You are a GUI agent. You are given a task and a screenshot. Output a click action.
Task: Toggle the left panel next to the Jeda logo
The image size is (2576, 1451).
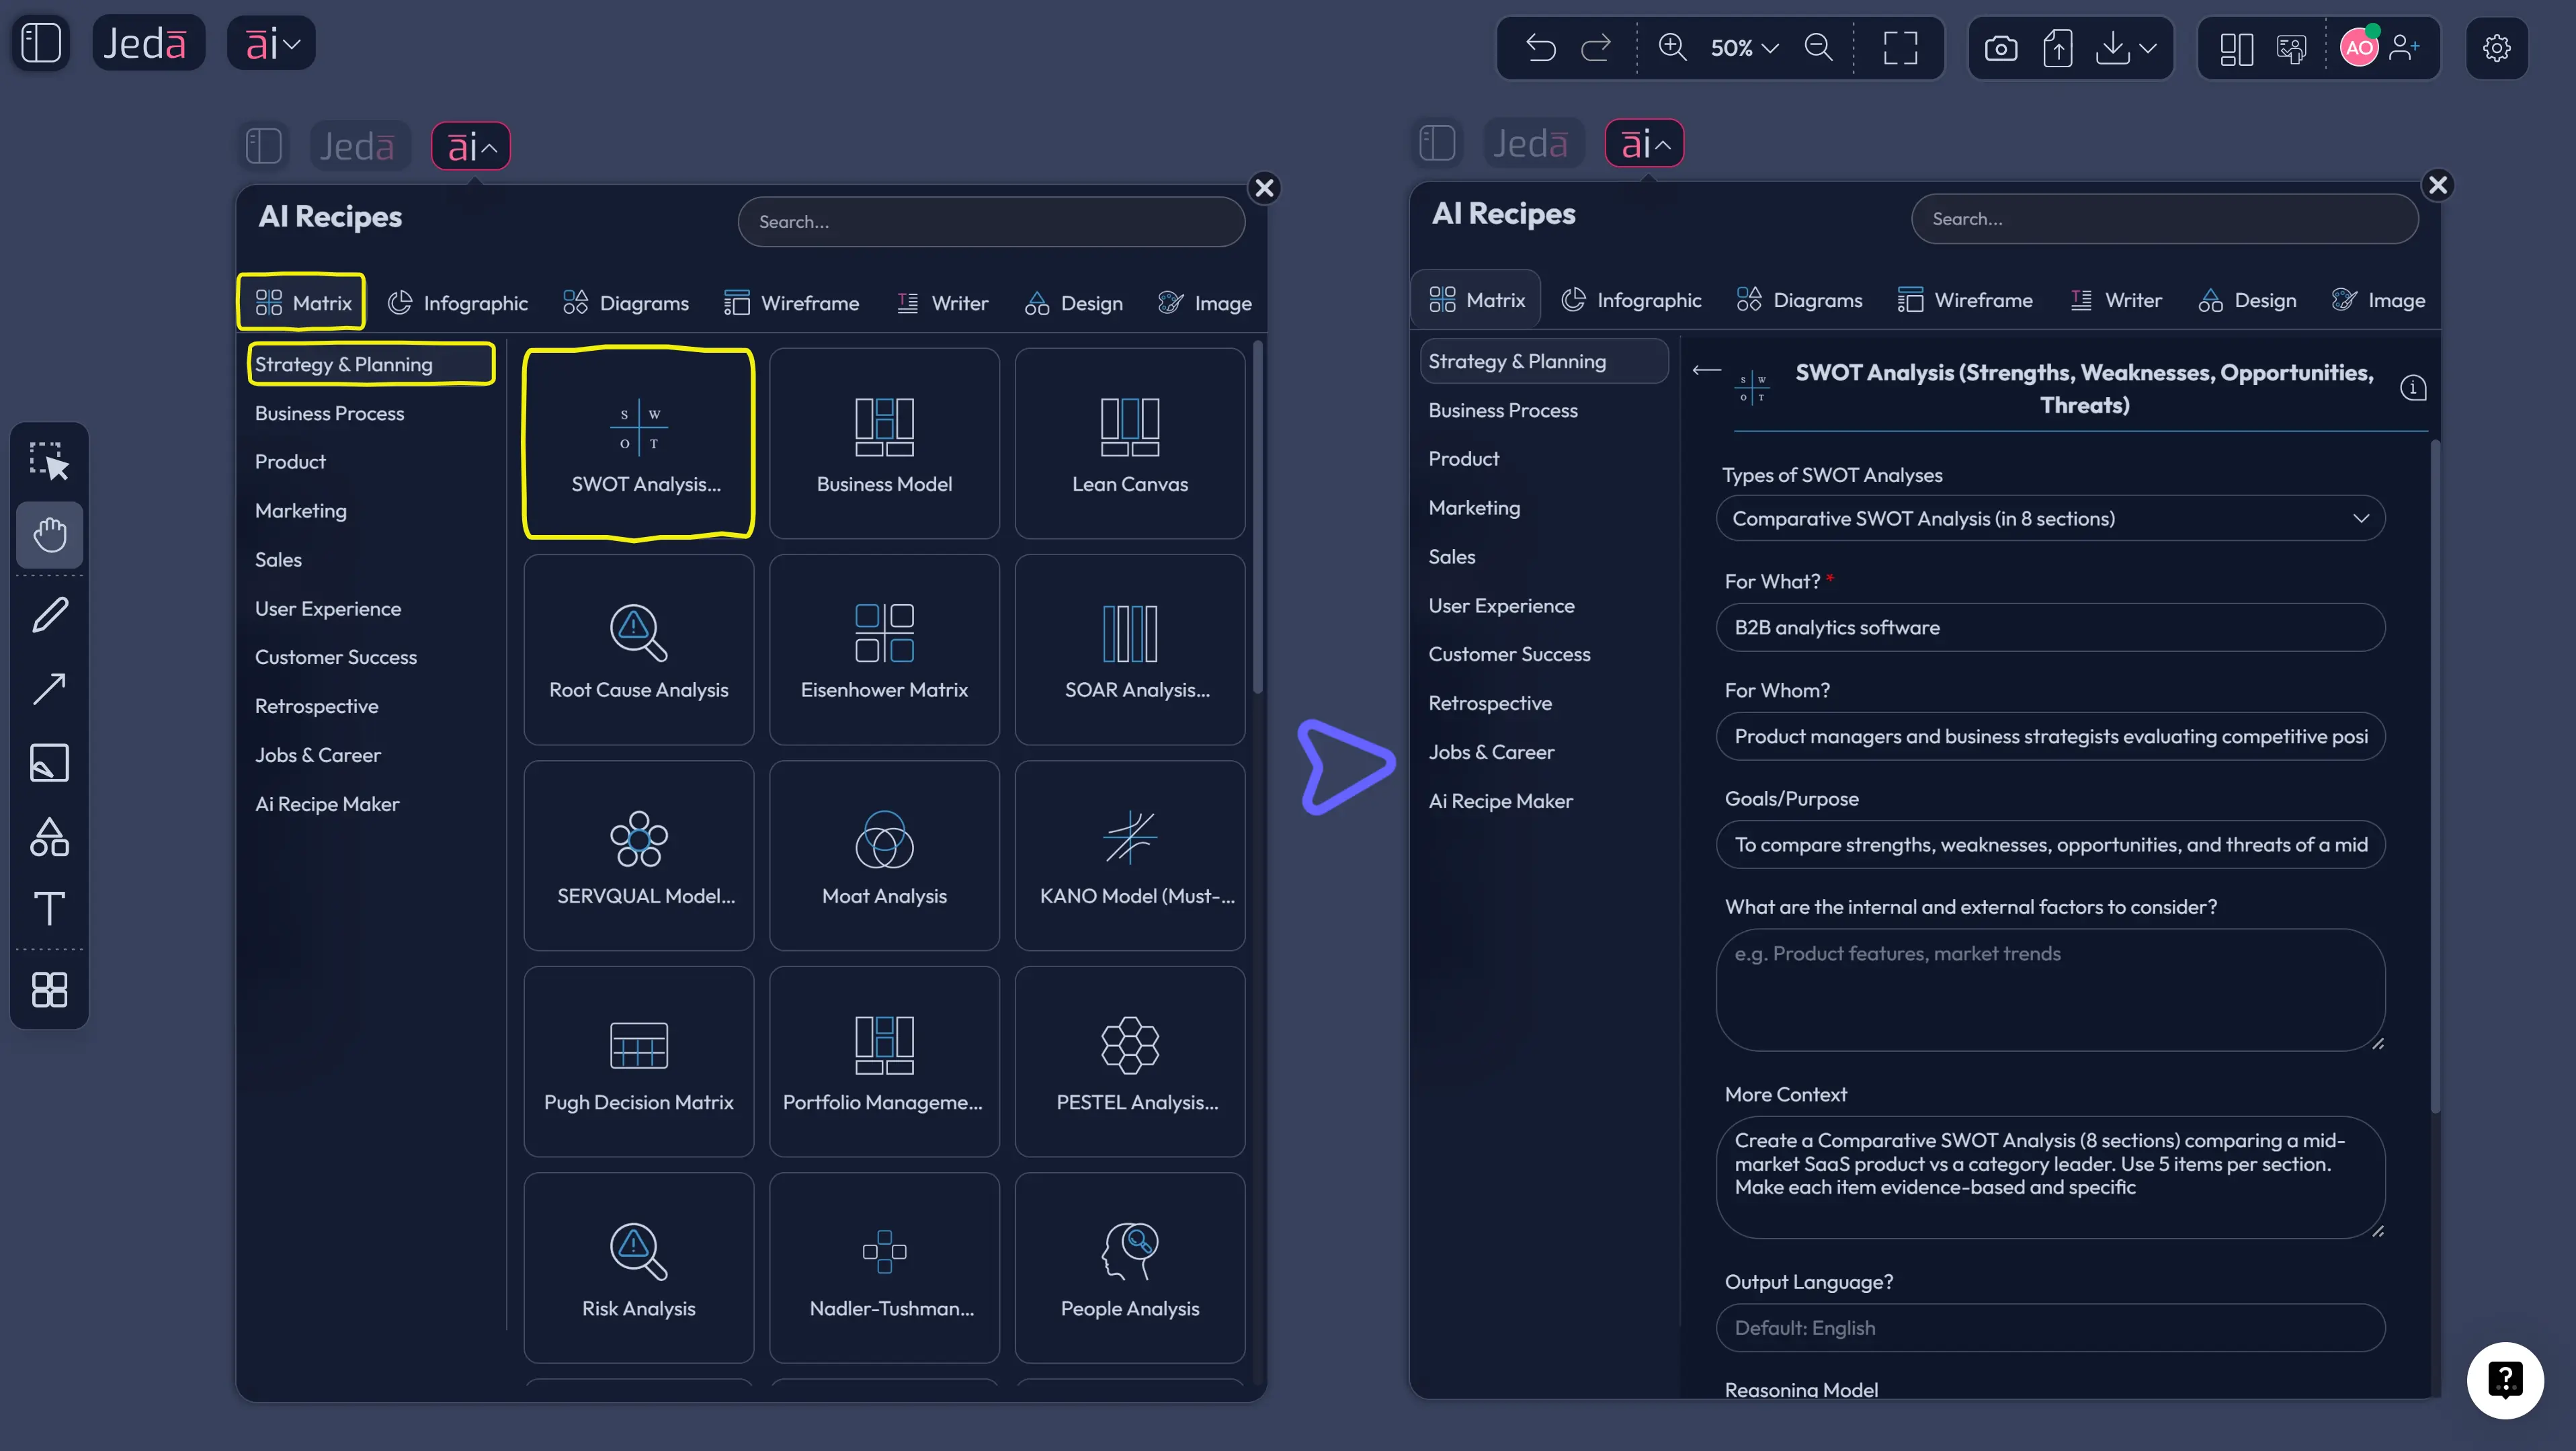[x=41, y=43]
